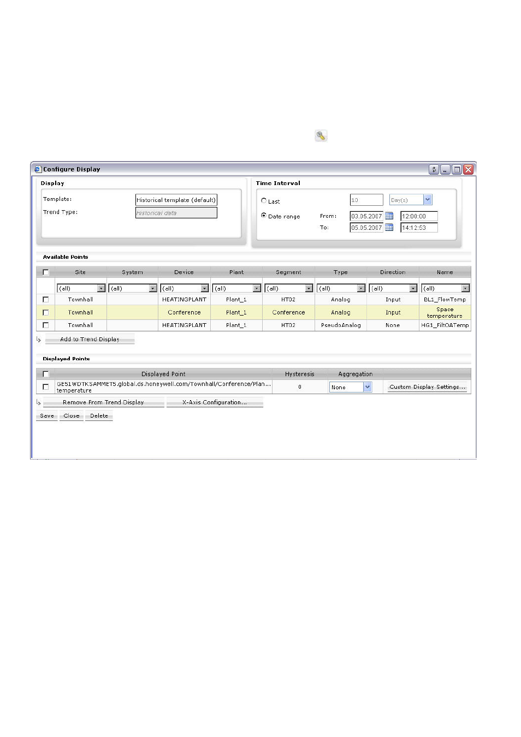Screen dimensions: 521x737
Task: Open the To date calendar picker icon
Action: click(389, 227)
